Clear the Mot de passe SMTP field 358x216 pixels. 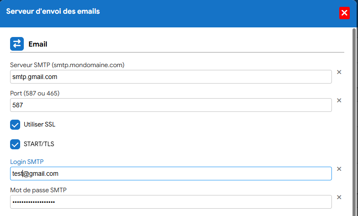339,197
